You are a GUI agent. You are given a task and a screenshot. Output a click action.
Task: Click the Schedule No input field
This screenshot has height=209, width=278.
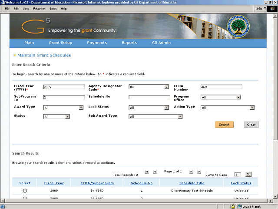(149, 97)
